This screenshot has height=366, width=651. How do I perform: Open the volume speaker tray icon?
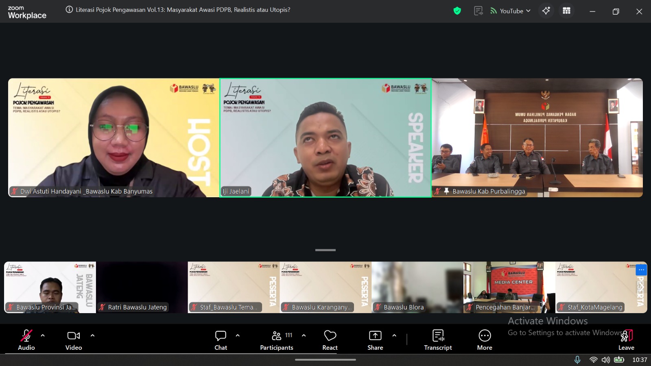click(x=606, y=360)
